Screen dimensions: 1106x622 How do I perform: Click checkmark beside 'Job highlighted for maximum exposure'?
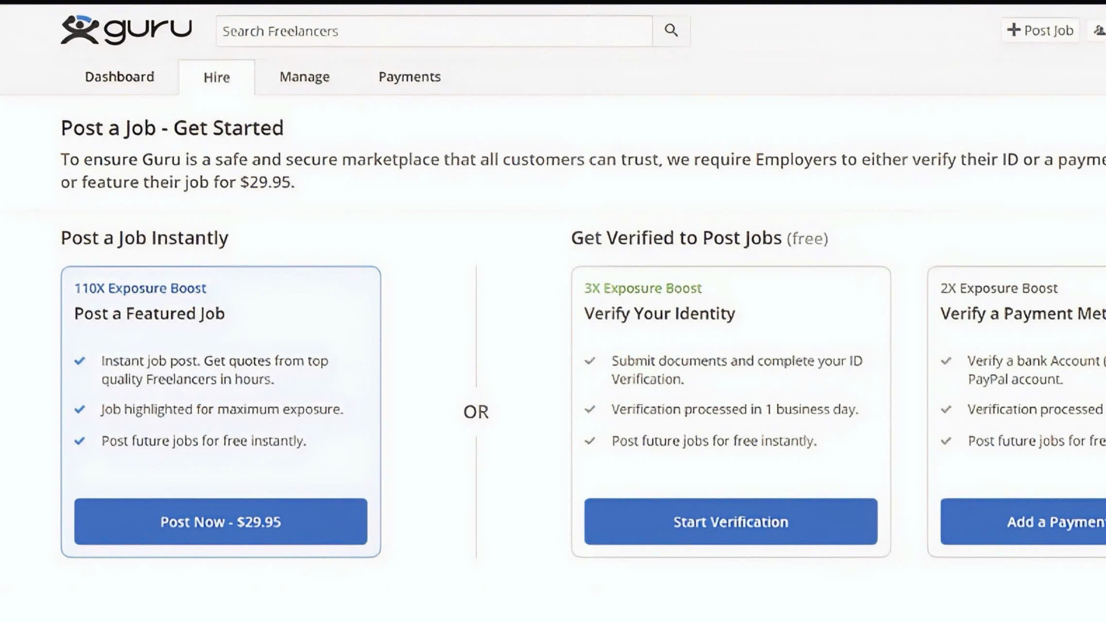click(x=80, y=409)
